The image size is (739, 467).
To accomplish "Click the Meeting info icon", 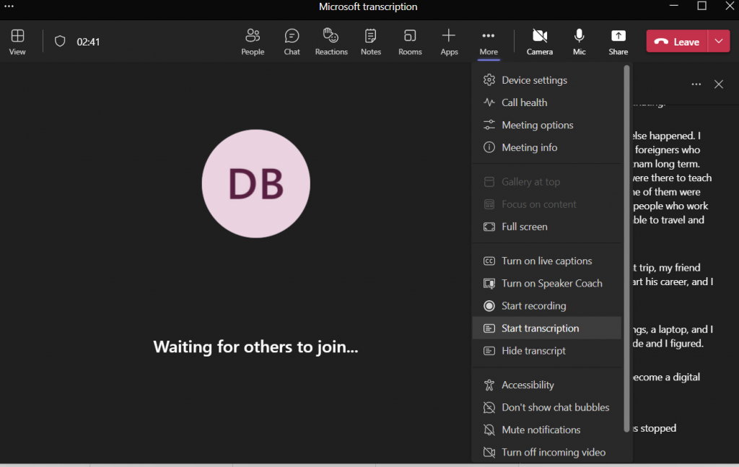I will (489, 147).
